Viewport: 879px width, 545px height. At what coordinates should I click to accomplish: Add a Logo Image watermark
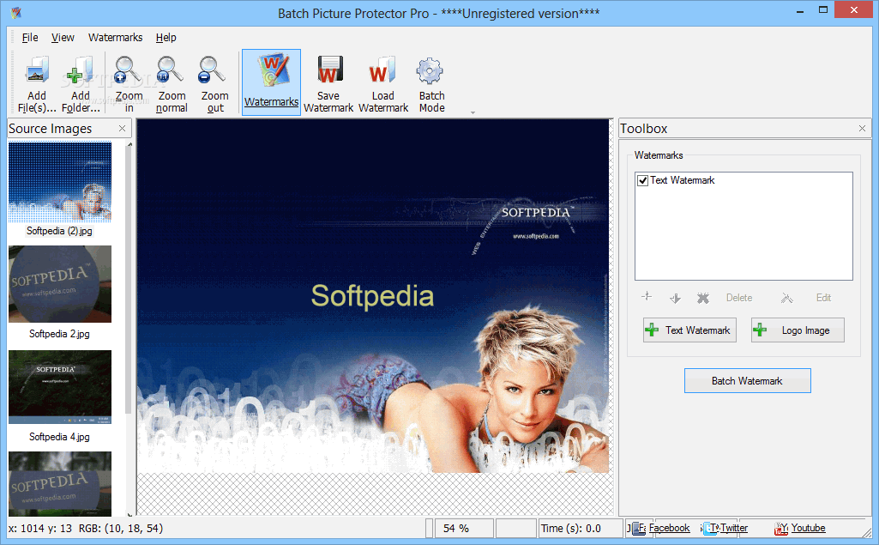coord(798,330)
